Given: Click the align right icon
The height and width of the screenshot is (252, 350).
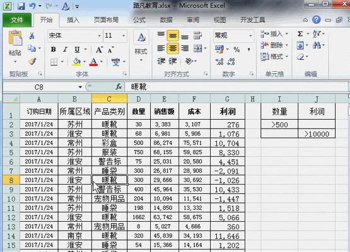Looking at the screenshot, I should tap(185, 49).
